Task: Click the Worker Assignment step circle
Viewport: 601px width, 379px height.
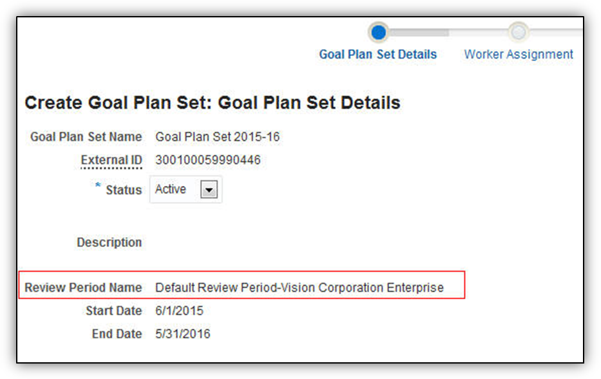Action: click(x=519, y=32)
